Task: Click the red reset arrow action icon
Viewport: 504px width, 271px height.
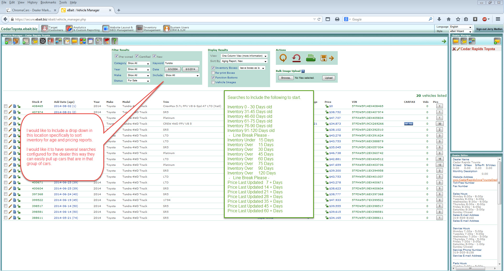Action: [x=296, y=58]
